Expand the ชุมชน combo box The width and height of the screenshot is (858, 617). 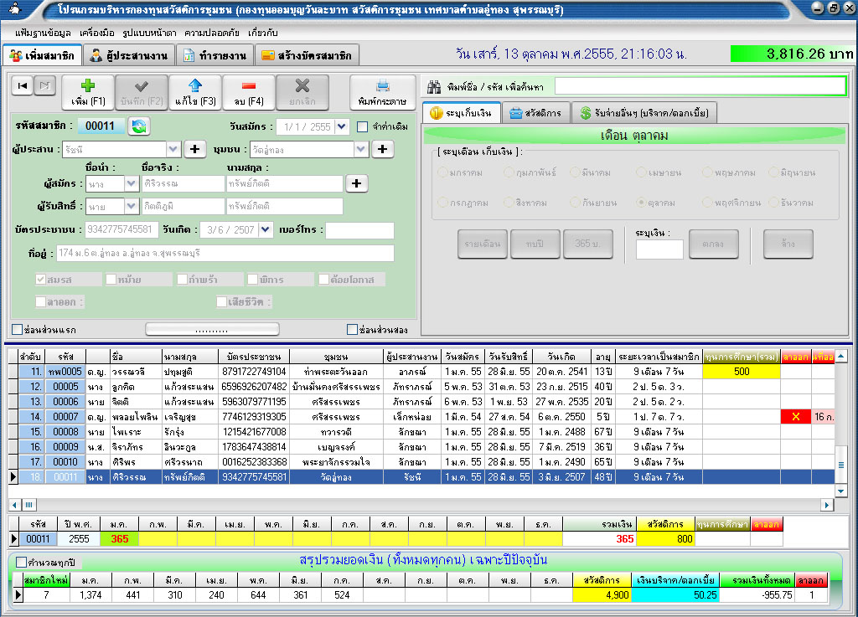pyautogui.click(x=362, y=149)
